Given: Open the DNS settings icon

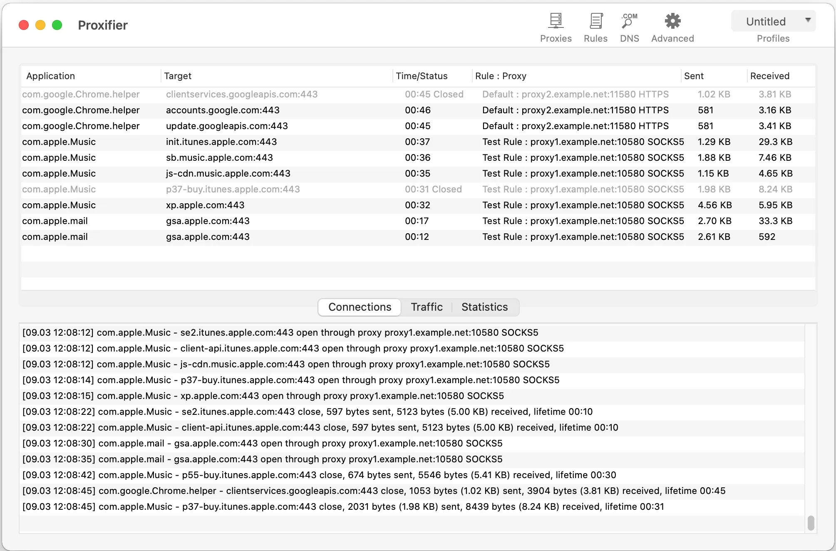Looking at the screenshot, I should (629, 22).
